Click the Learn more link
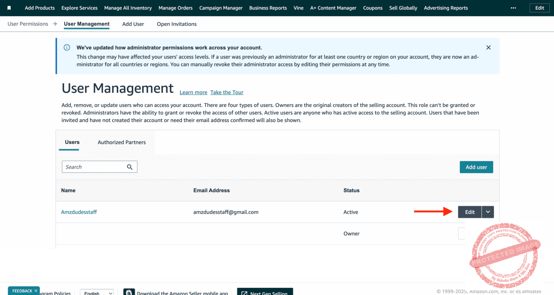Viewport: 554px width, 295px height. 194,92
